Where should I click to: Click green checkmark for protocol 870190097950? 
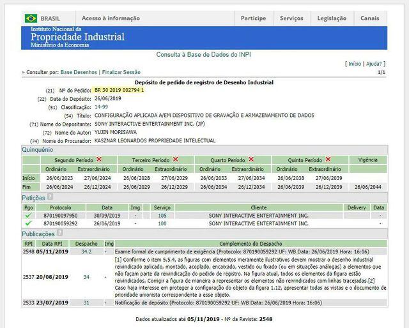28,216
